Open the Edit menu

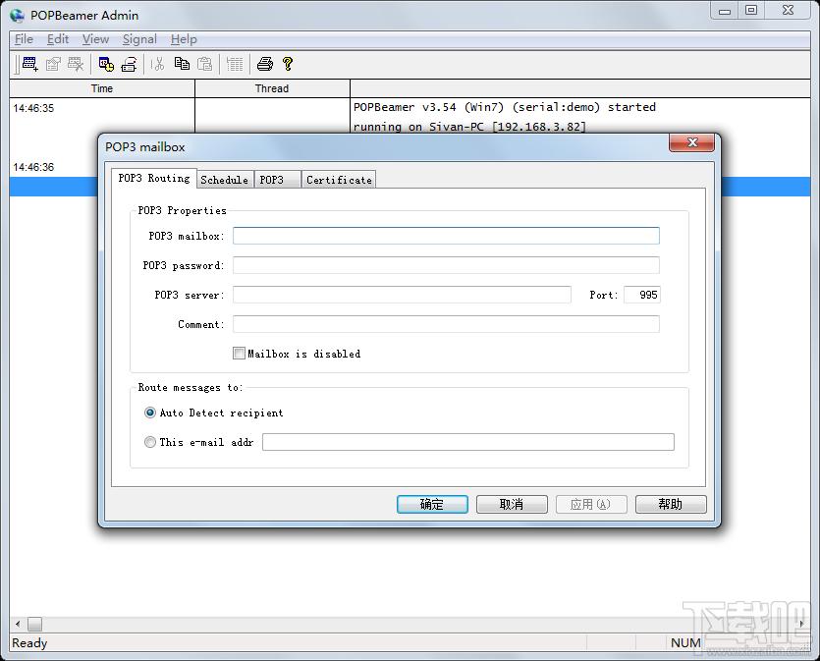click(x=58, y=39)
